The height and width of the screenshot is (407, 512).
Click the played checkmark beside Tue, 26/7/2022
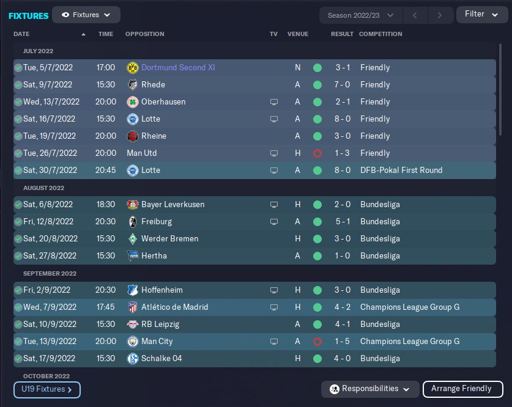click(18, 153)
